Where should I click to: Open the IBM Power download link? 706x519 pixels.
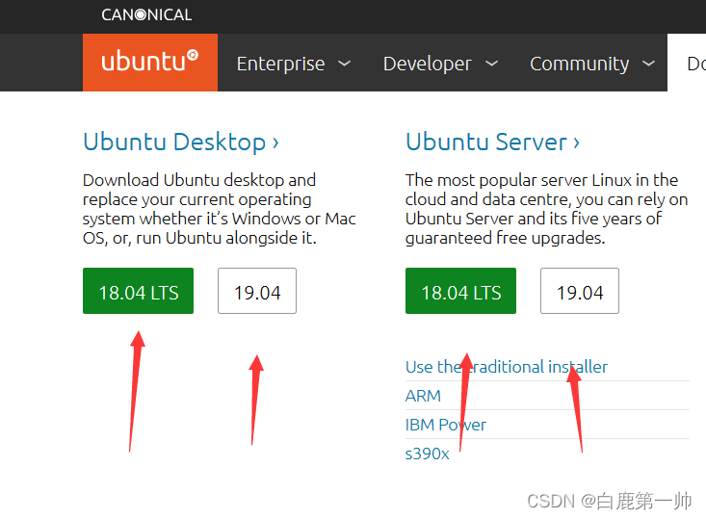[x=446, y=425]
